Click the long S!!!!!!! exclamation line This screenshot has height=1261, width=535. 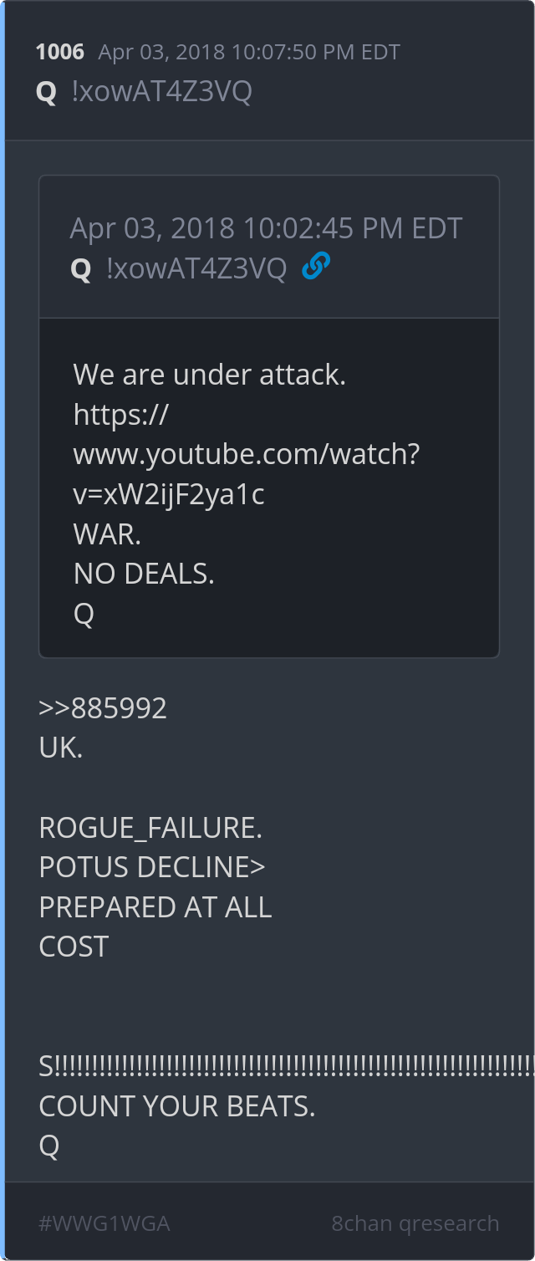tap(287, 1067)
